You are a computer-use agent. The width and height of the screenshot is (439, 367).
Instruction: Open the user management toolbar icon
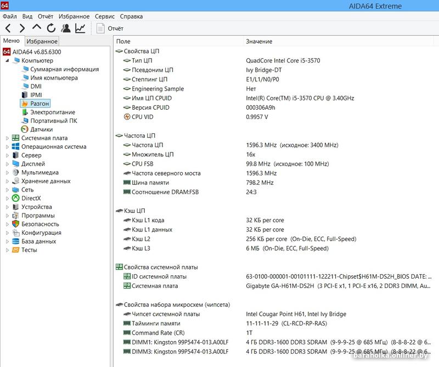66,28
